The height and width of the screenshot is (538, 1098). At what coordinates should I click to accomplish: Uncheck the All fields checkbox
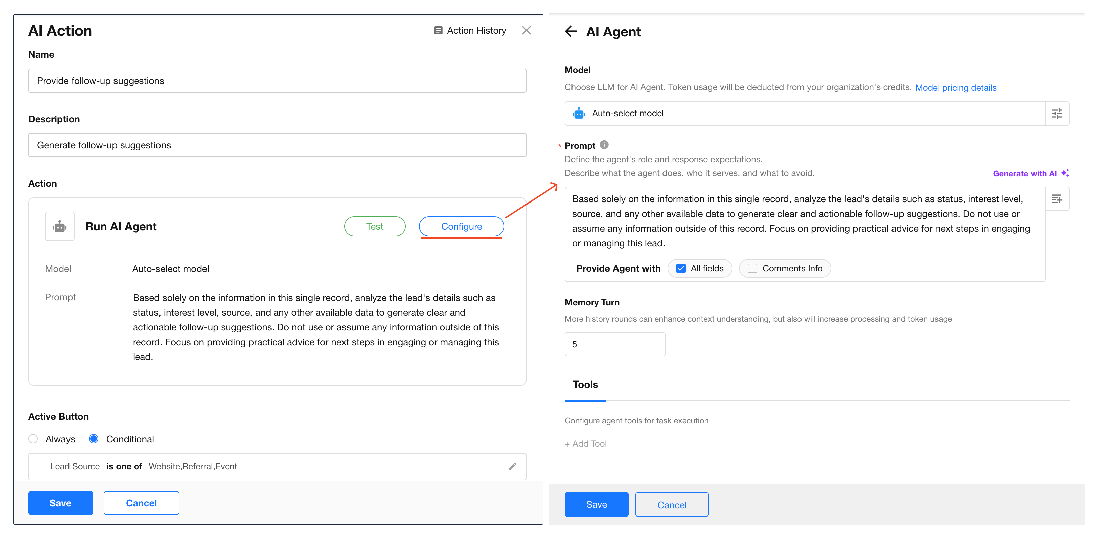click(681, 268)
